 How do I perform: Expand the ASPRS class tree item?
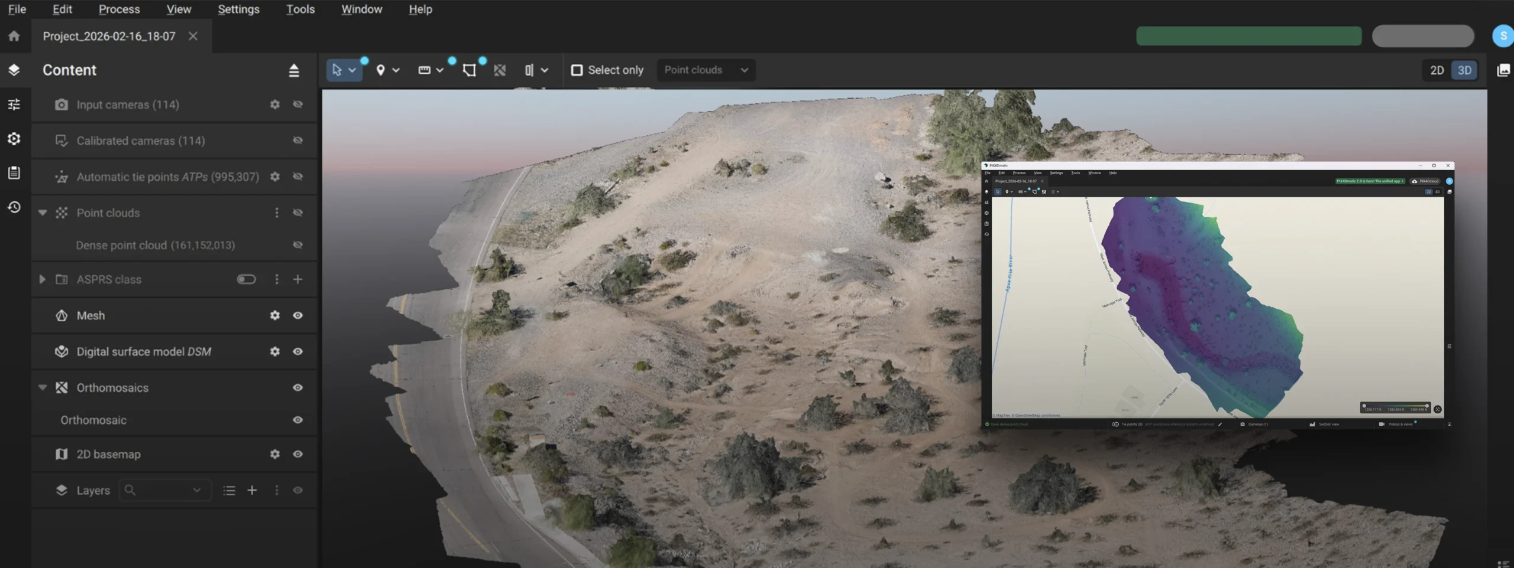point(42,279)
